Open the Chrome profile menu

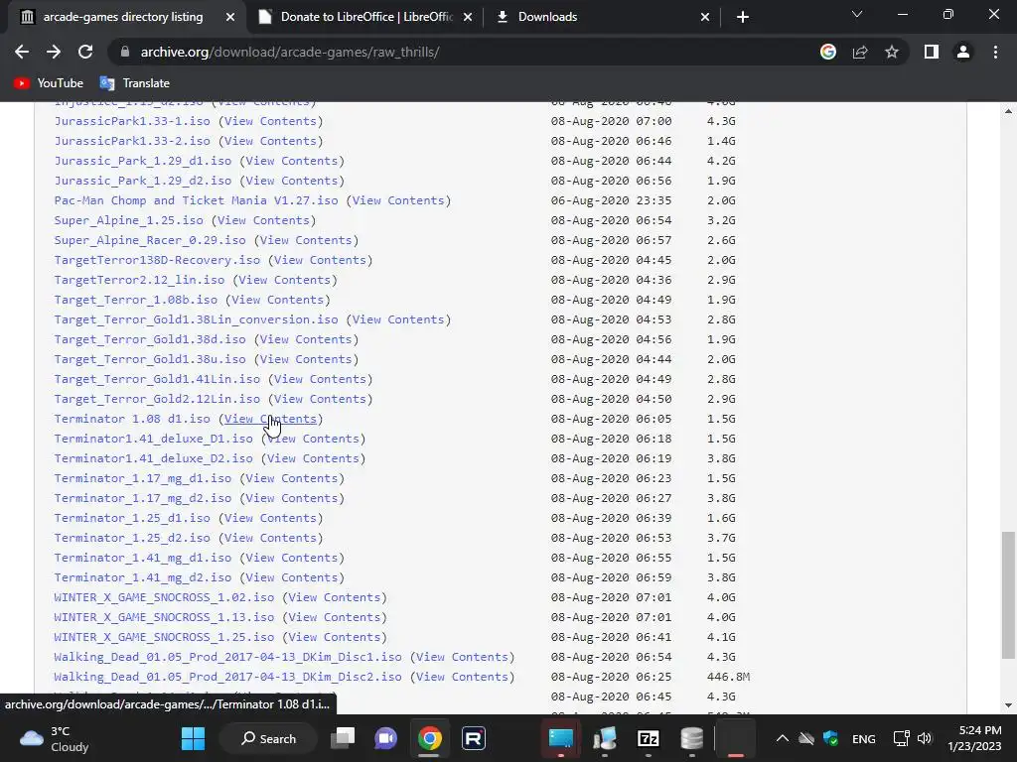click(x=963, y=52)
